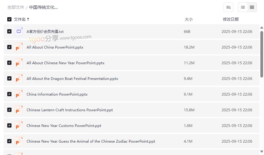Open the sort order menu icon

coord(228,7)
